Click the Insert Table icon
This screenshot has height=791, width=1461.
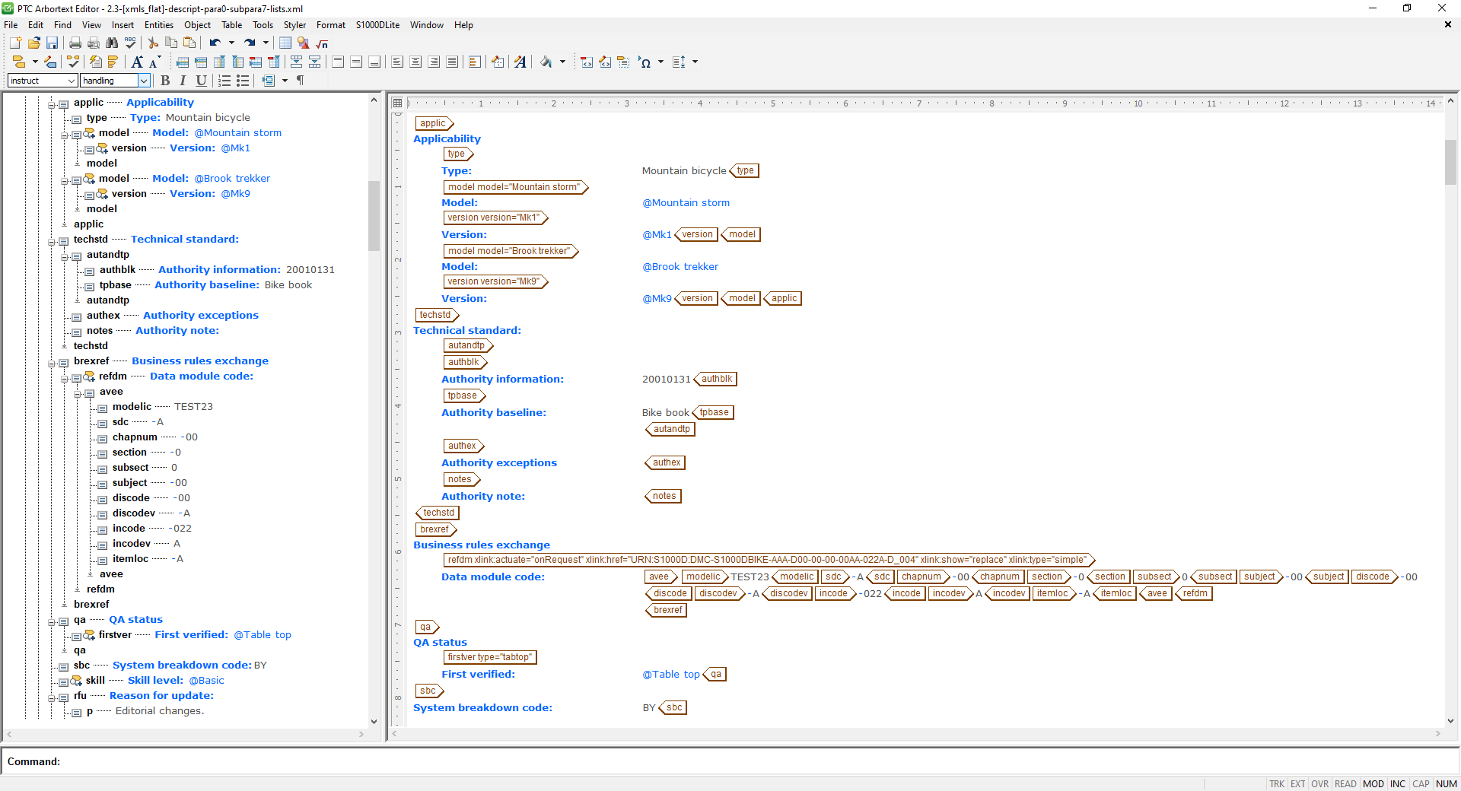pos(285,43)
